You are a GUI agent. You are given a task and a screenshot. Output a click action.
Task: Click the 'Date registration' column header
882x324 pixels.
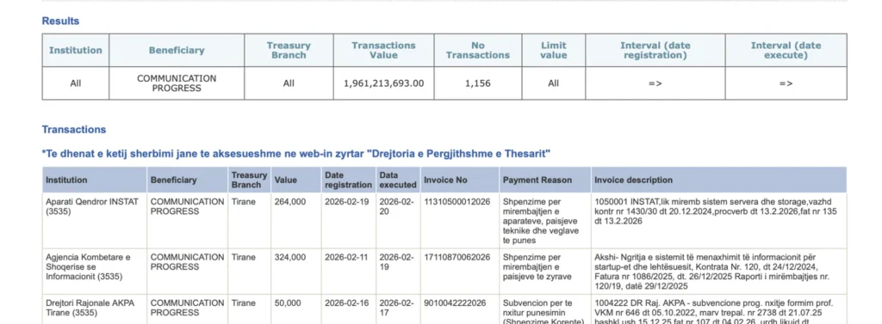[348, 180]
